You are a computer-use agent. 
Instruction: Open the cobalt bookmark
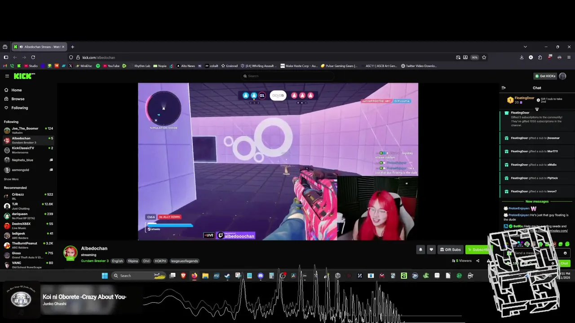[212, 66]
